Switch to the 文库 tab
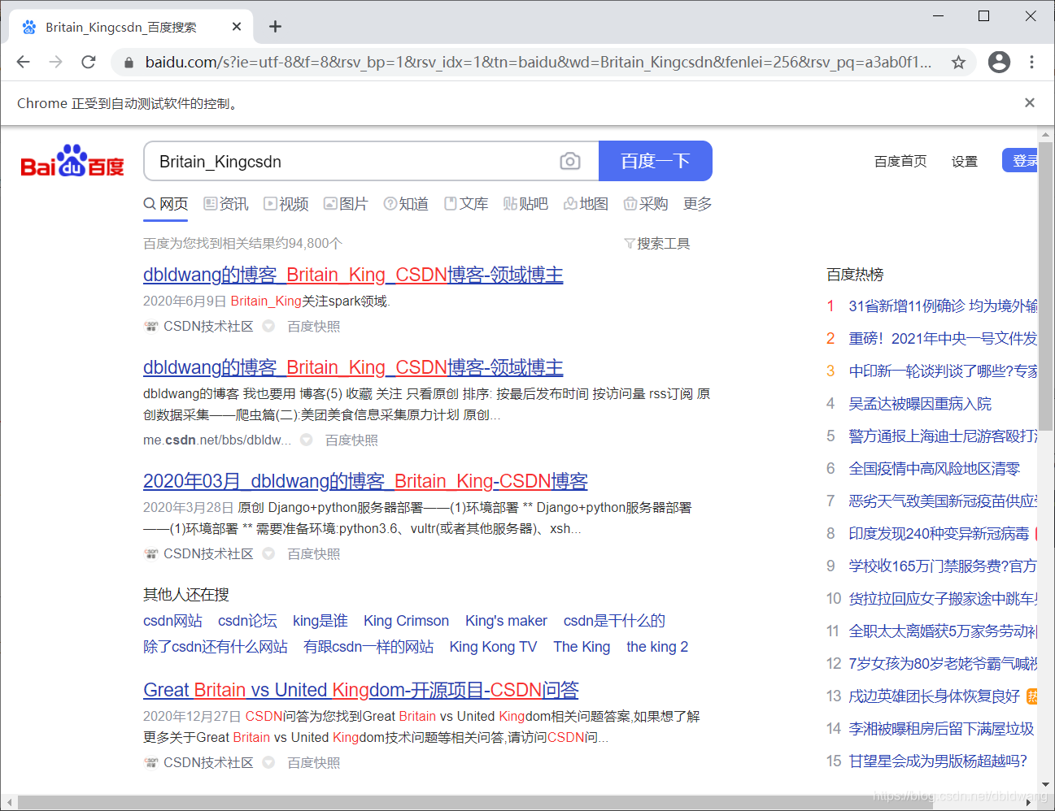This screenshot has width=1055, height=811. pyautogui.click(x=466, y=204)
